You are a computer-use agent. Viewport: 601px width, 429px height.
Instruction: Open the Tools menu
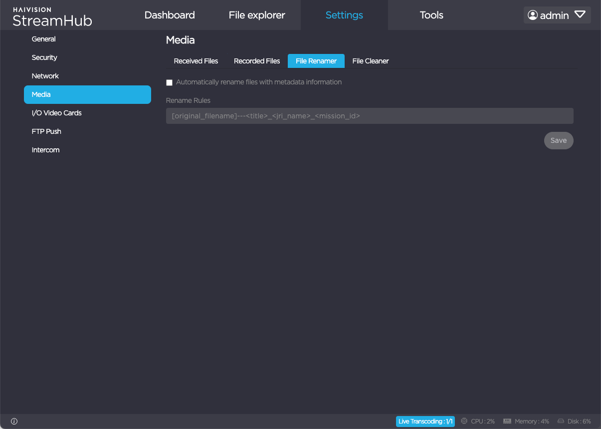coord(431,15)
